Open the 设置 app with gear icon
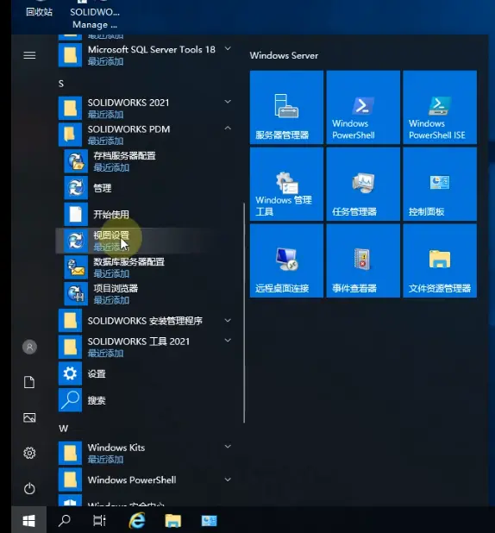This screenshot has width=495, height=533. point(145,373)
